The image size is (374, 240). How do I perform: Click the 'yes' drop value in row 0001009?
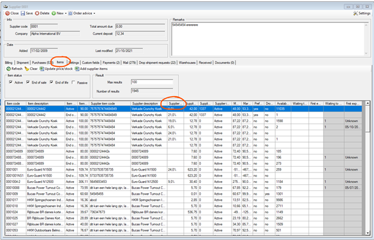tap(267, 194)
